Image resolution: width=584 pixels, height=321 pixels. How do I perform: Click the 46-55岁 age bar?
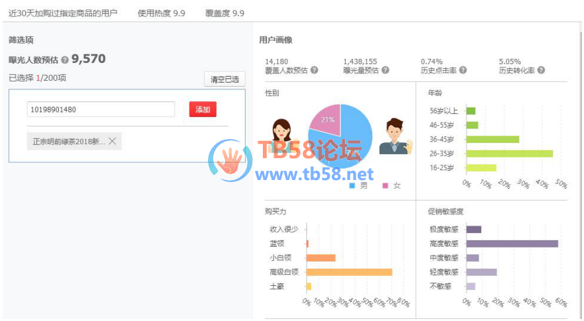[x=472, y=125]
